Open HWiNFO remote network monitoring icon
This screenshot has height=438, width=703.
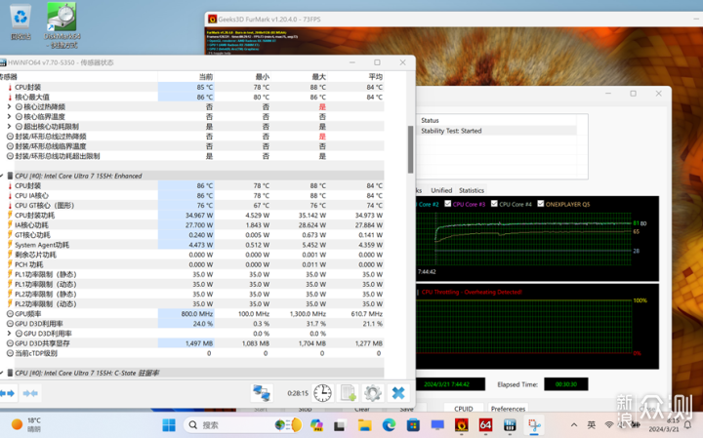pos(262,393)
